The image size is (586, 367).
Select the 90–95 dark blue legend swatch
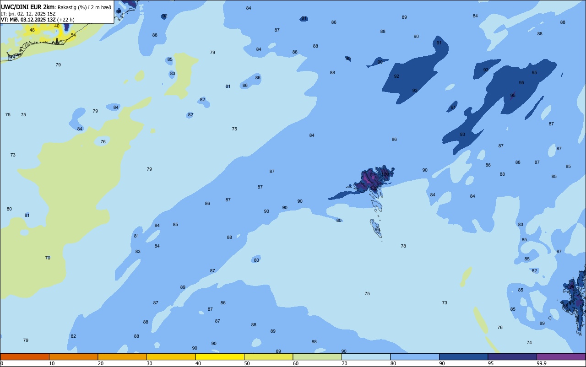click(463, 356)
